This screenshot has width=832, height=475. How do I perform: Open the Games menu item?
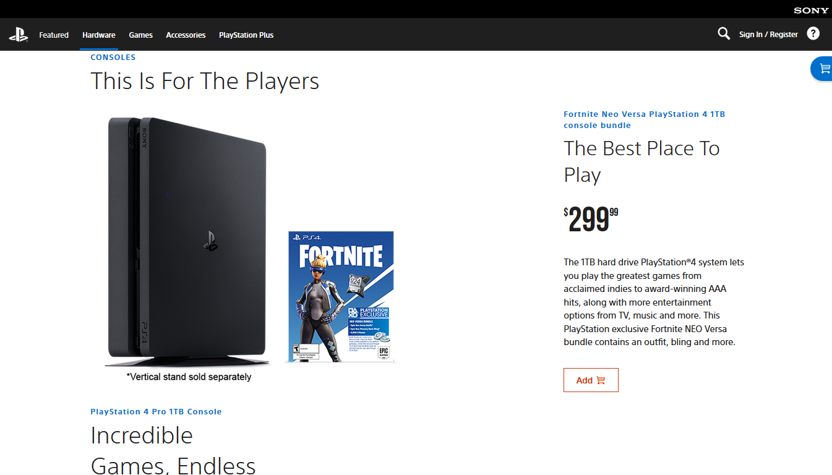click(x=141, y=35)
